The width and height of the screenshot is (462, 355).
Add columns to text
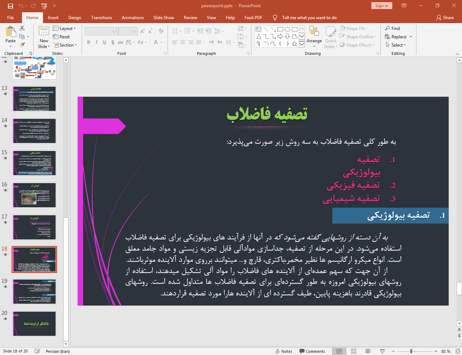pyautogui.click(x=230, y=42)
